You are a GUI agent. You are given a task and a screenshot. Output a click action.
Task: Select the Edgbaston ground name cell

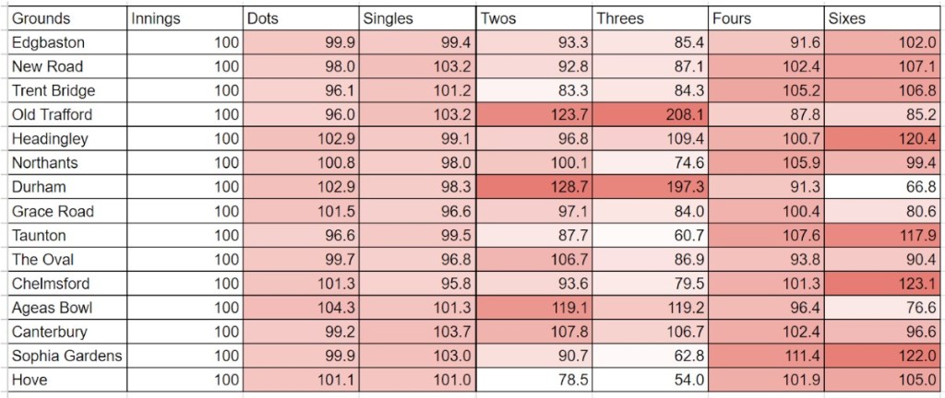click(65, 42)
